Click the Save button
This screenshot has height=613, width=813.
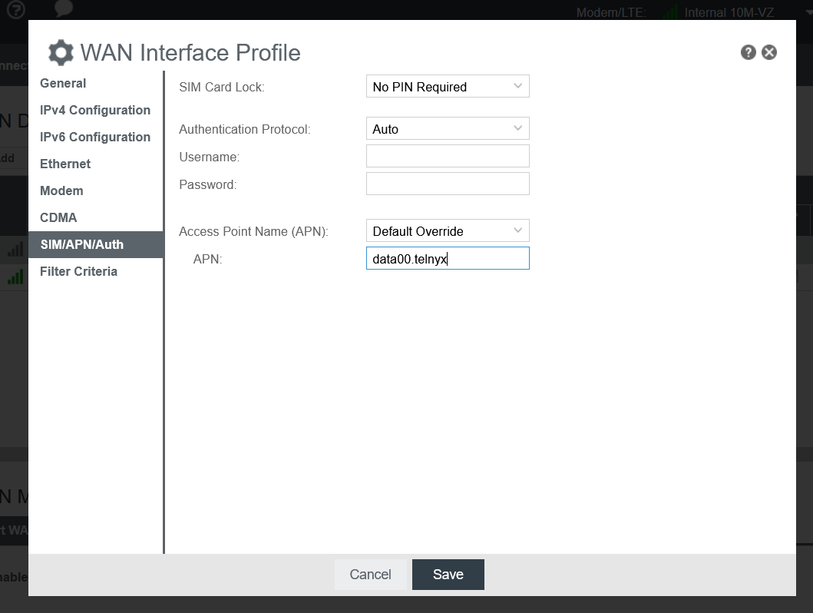click(448, 575)
